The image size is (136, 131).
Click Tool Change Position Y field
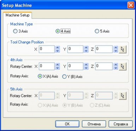click(76, 49)
